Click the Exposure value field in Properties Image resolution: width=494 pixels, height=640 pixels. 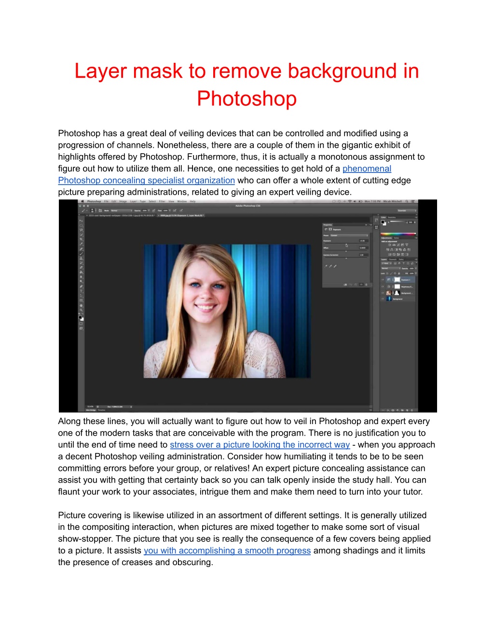(x=363, y=241)
